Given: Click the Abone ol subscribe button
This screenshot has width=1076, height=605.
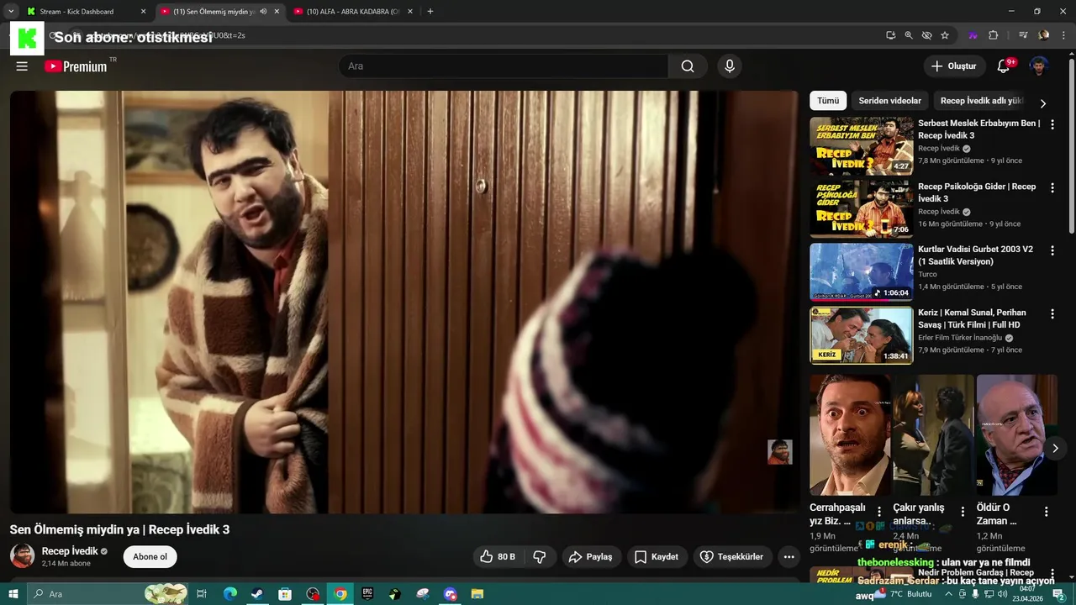Looking at the screenshot, I should point(150,556).
